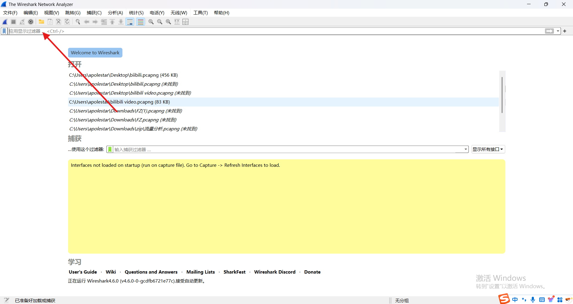Screen dimensions: 573x304
Task: Open the 工具(T) menu
Action: coord(200,13)
